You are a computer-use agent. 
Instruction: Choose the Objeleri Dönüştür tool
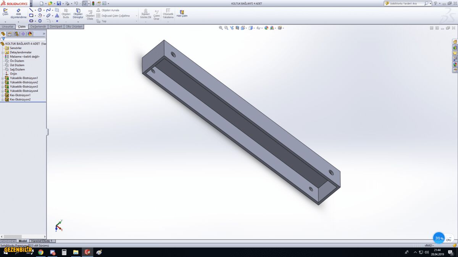(x=78, y=13)
